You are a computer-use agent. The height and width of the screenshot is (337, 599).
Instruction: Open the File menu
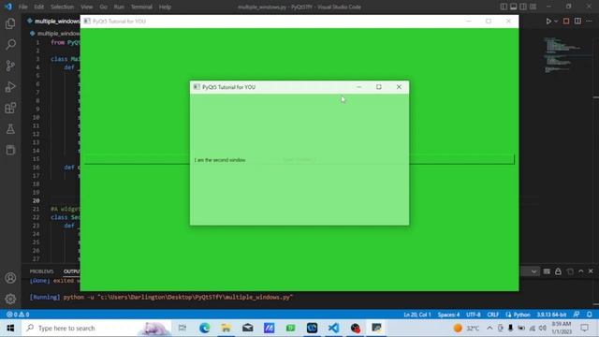(22, 7)
